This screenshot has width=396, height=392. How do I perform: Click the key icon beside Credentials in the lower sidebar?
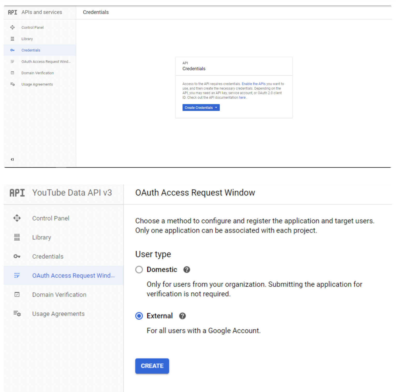pos(17,256)
